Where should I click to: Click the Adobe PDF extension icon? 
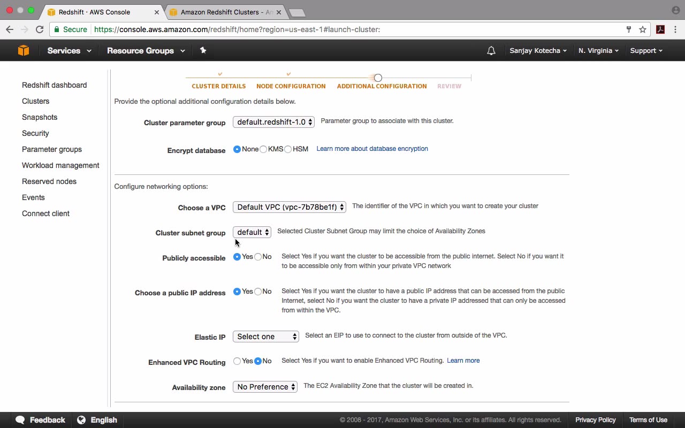[x=660, y=29]
